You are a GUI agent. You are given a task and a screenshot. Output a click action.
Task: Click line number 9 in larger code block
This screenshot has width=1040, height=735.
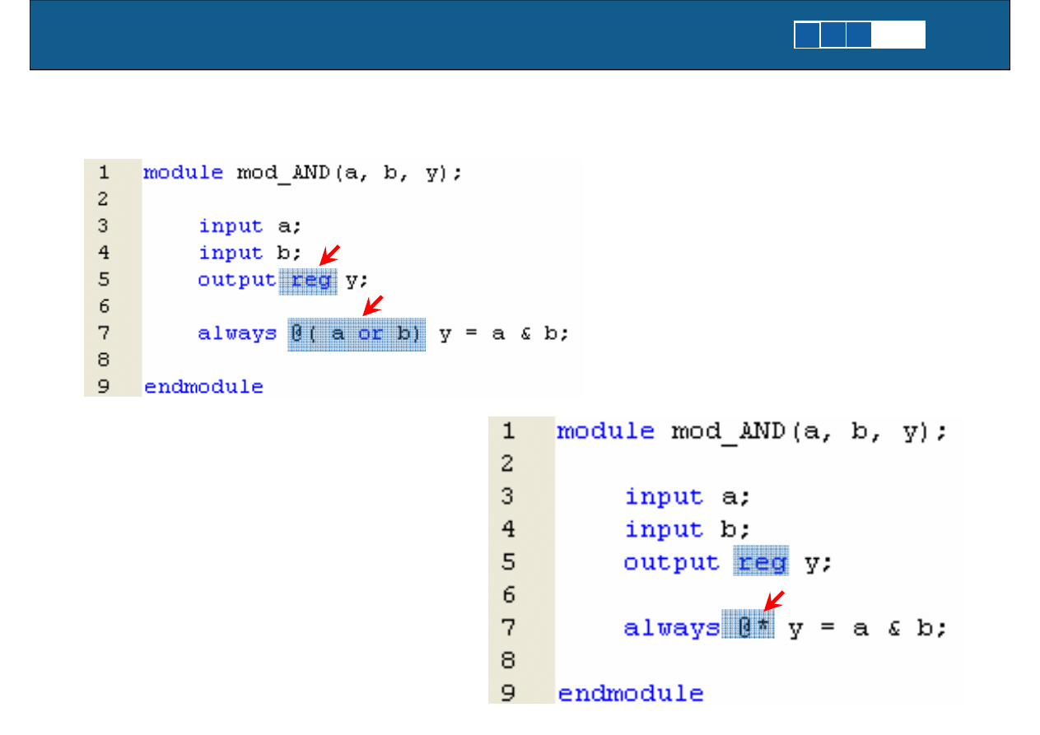pos(508,693)
